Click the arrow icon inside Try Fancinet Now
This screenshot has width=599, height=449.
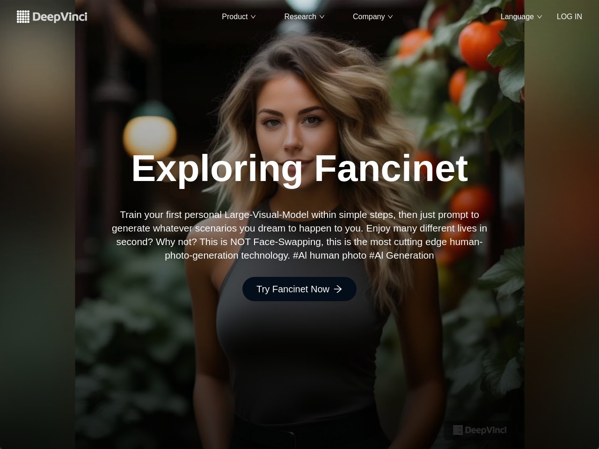point(338,289)
